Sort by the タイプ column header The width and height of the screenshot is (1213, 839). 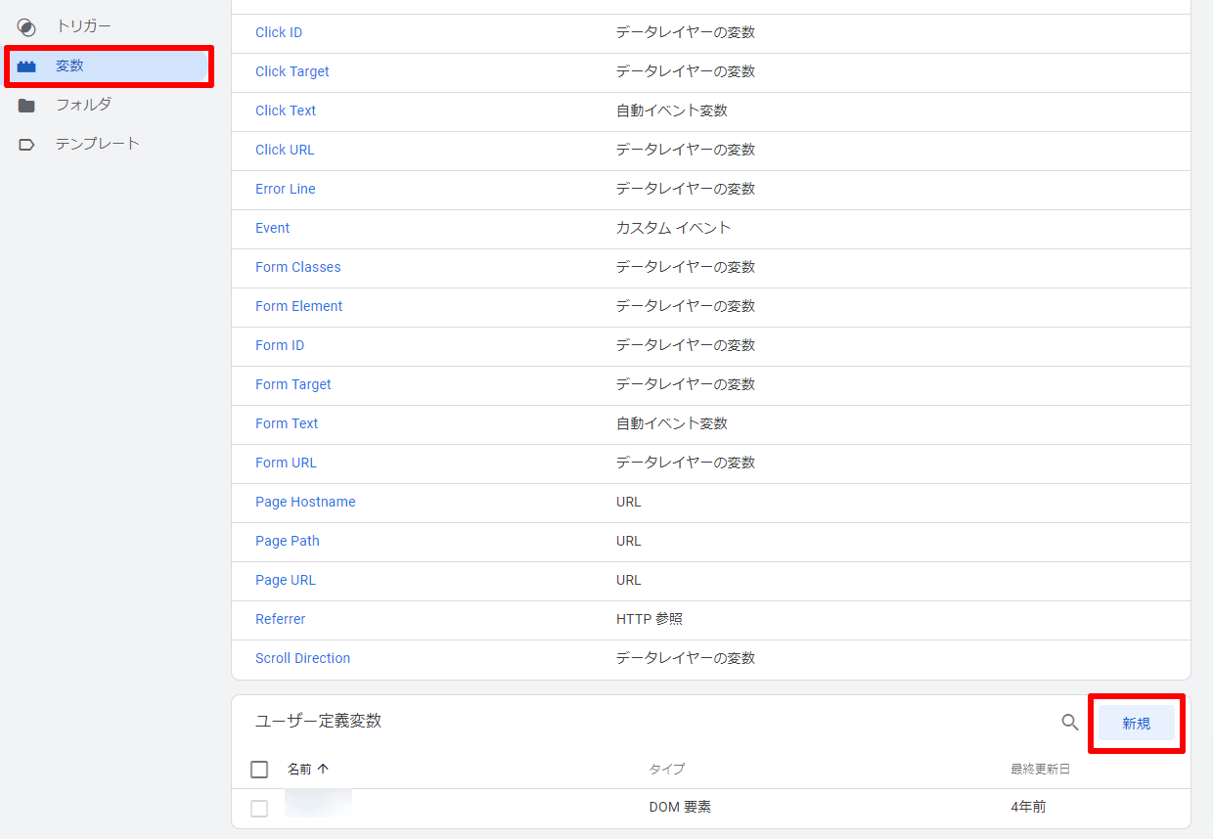666,770
